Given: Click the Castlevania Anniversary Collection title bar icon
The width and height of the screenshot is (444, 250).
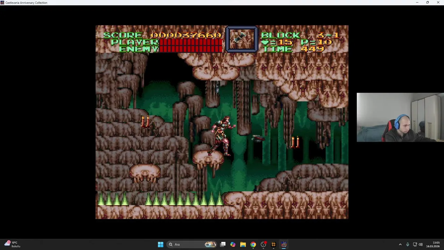Looking at the screenshot, I should pyautogui.click(x=2, y=2).
